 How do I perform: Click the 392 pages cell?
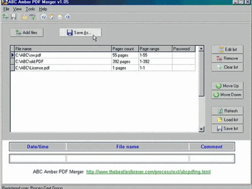coord(125,61)
